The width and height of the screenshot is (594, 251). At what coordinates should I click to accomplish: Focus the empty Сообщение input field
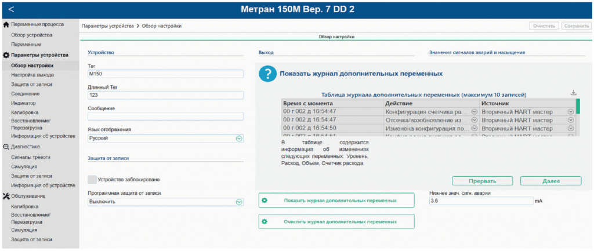click(165, 116)
